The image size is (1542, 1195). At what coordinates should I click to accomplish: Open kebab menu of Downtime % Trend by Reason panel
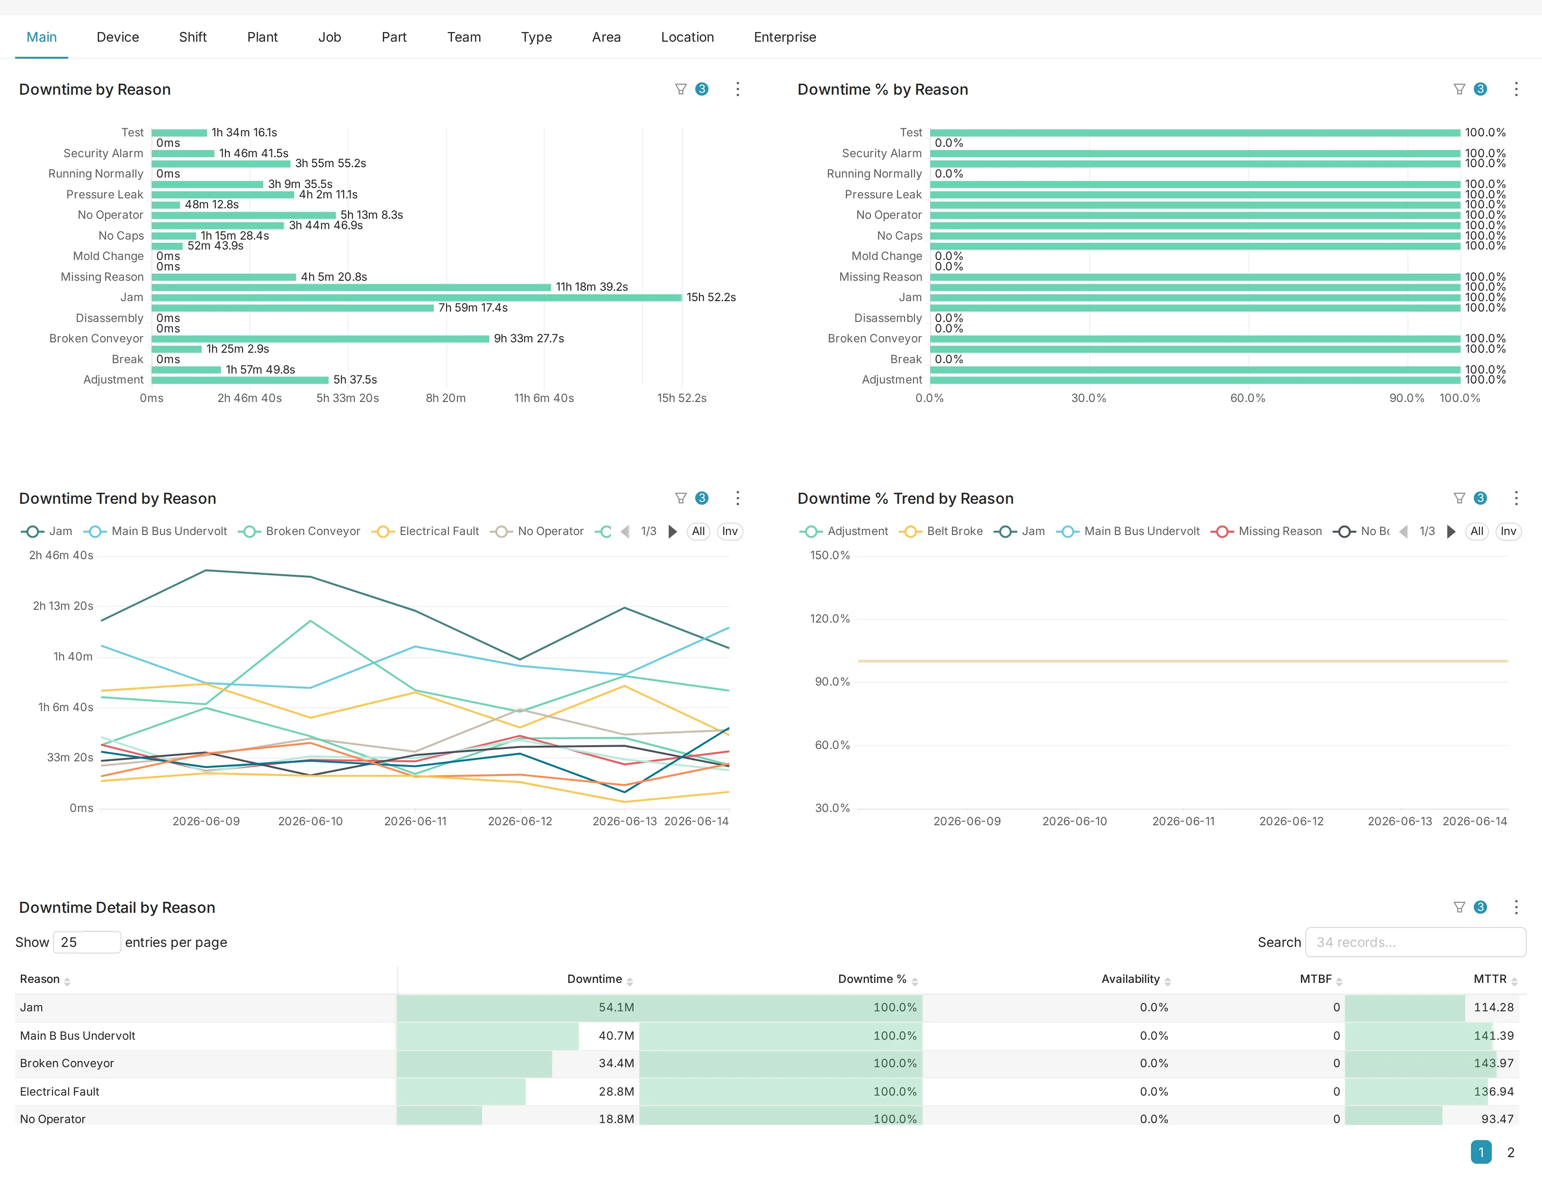coord(1516,499)
